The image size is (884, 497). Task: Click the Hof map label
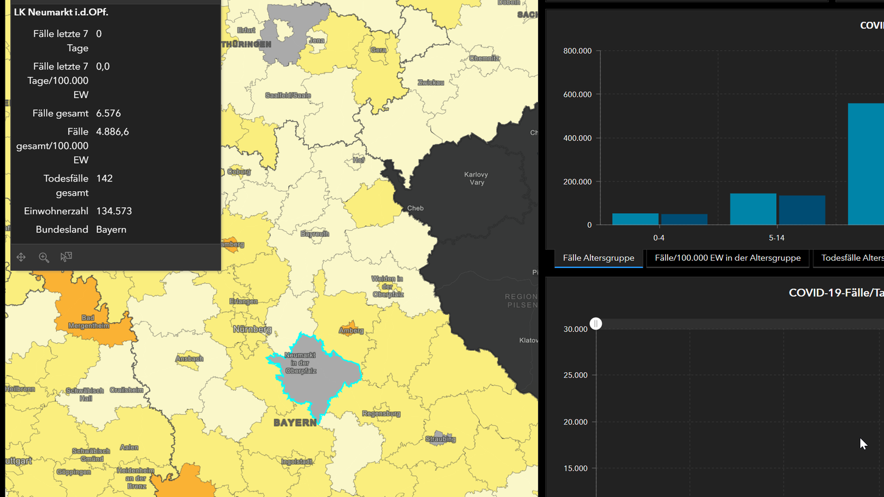coord(359,160)
